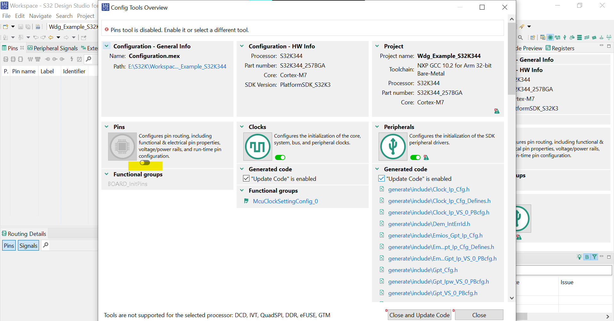Viewport: 614px width, 321px height.
Task: Open the package view icon in Pins toolbar
Action: pos(20,59)
